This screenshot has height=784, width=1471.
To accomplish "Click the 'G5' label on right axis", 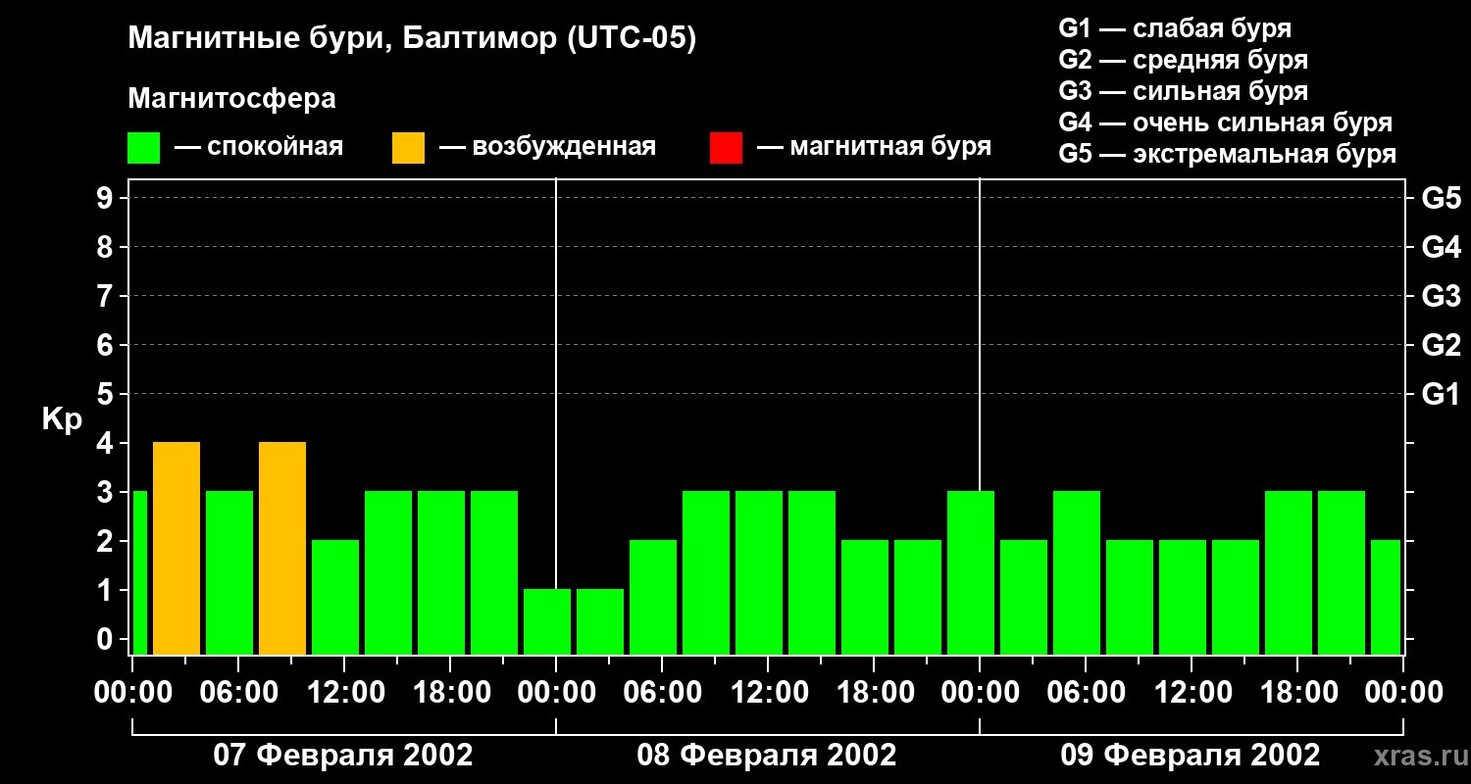I will coord(1441,198).
